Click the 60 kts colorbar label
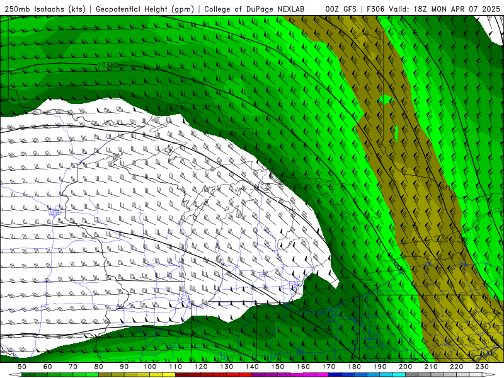The height and width of the screenshot is (378, 504). click(x=48, y=367)
